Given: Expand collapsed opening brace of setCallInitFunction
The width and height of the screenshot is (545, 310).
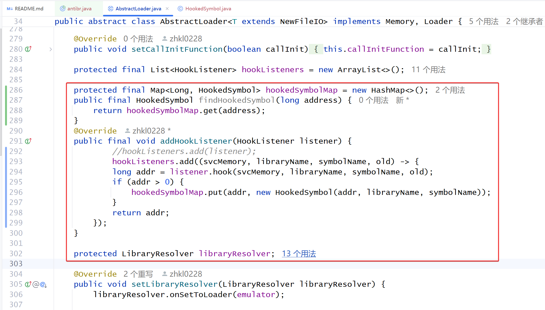Looking at the screenshot, I should tap(316, 49).
